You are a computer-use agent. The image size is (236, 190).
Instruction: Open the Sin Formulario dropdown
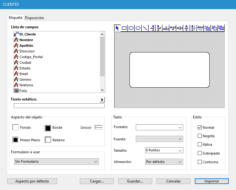tap(57, 161)
